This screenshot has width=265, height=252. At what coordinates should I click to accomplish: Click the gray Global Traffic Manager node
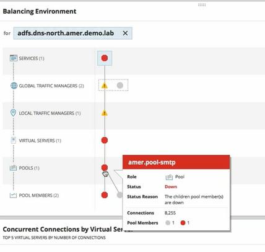tap(120, 85)
